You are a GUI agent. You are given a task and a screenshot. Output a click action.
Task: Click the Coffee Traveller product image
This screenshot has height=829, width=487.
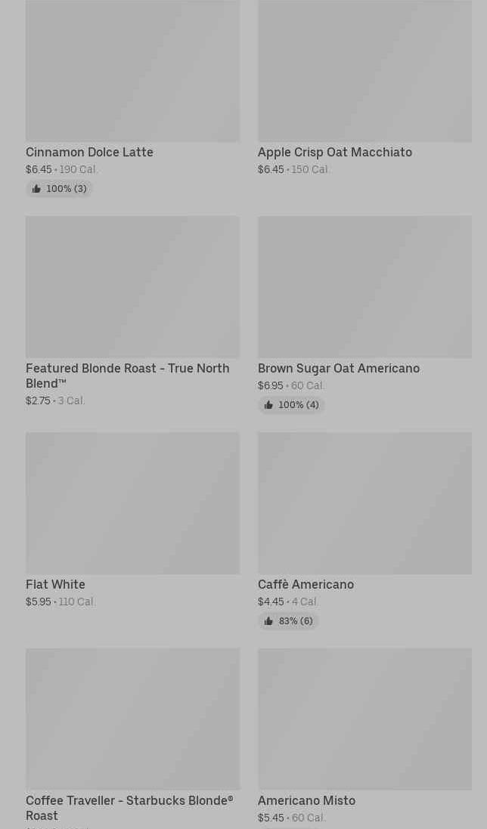click(x=132, y=719)
